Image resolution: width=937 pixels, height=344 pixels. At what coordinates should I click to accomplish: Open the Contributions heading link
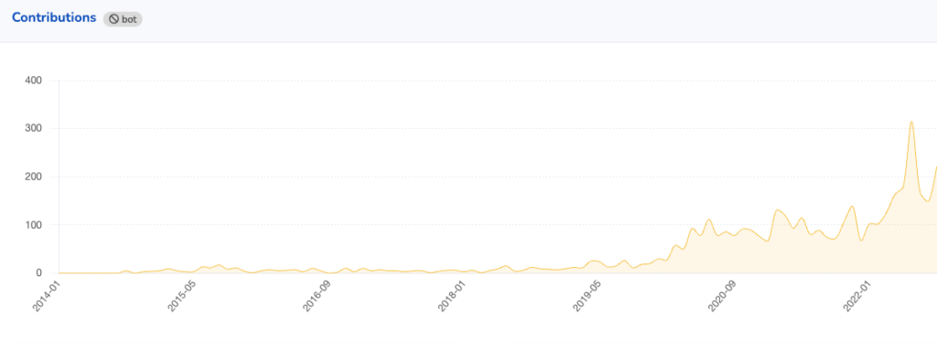54,18
